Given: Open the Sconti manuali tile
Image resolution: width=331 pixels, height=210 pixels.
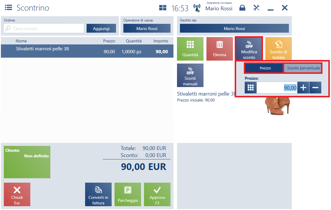Looking at the screenshot, I should click(190, 75).
